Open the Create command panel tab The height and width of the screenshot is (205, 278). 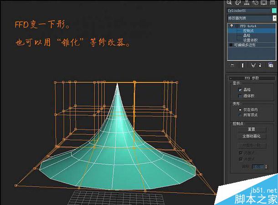coord(229,2)
